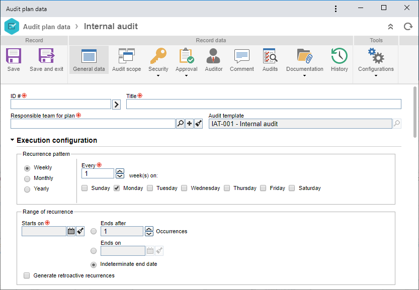Collapse the Execution configuration section
This screenshot has height=290, width=419.
pos(12,140)
